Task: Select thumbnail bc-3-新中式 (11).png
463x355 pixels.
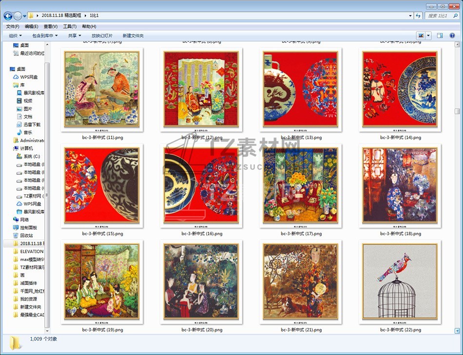Action: (x=102, y=90)
